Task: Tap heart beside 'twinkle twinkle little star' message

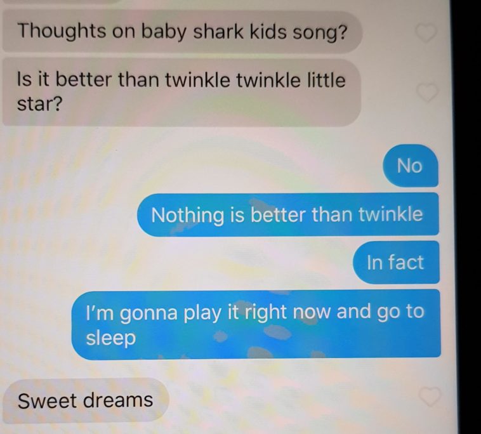Action: pos(427,92)
